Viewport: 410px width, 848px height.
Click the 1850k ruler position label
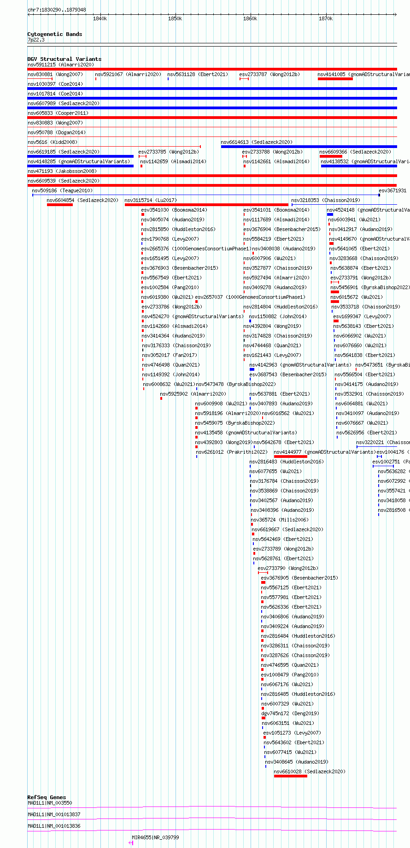(x=175, y=18)
